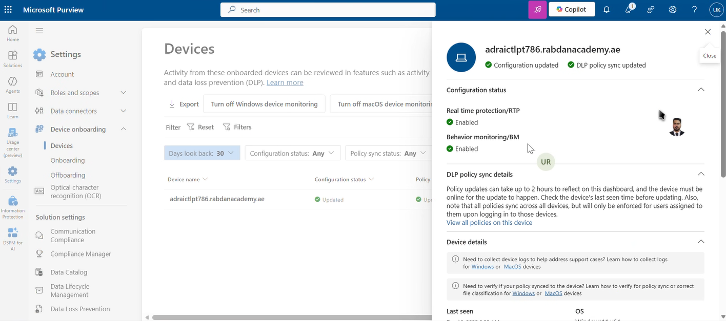This screenshot has width=726, height=321.
Task: Click Turn off Windows device monitoring
Action: [264, 103]
